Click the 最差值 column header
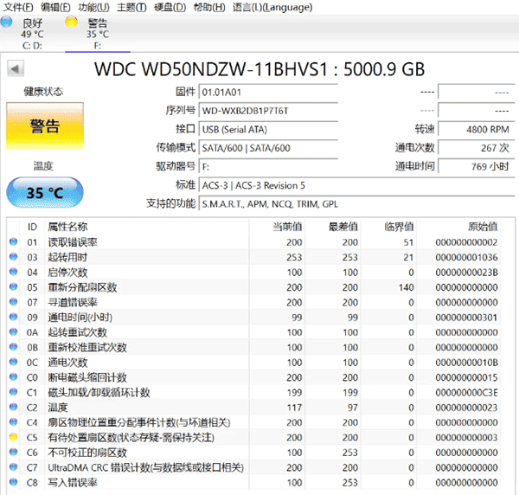 click(x=343, y=227)
